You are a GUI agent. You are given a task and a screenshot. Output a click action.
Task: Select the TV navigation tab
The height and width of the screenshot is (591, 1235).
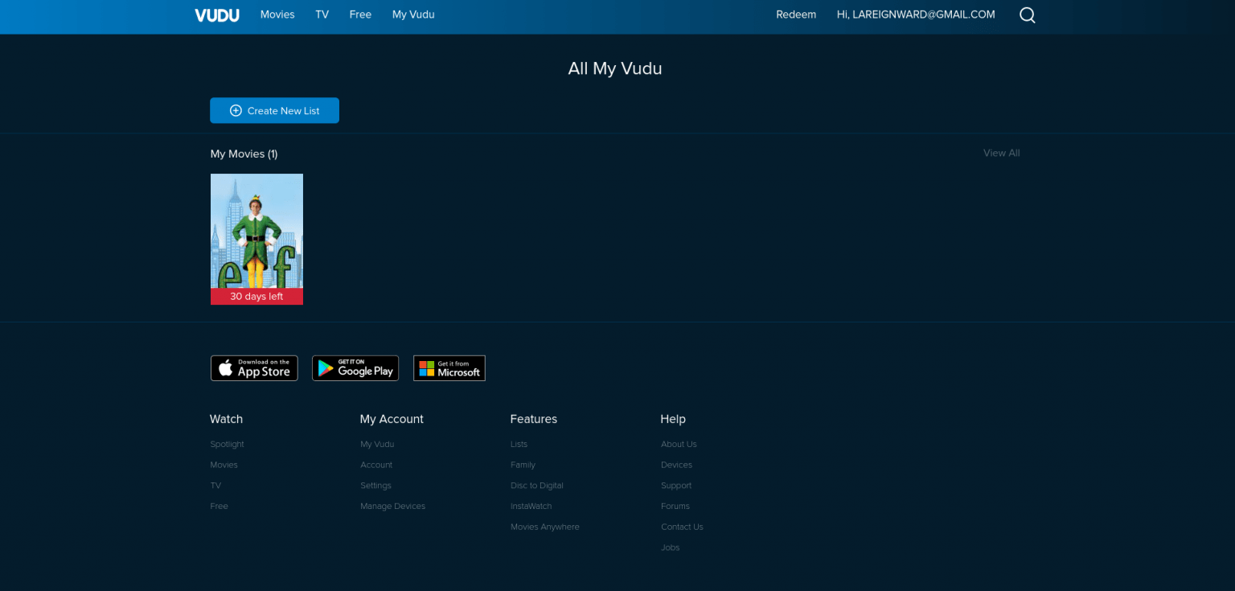click(x=322, y=14)
